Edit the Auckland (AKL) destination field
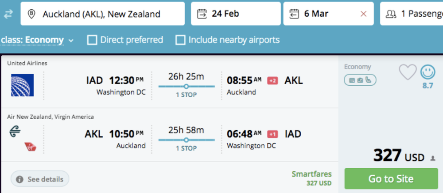Screen dimensions: 443x193 tap(102, 14)
